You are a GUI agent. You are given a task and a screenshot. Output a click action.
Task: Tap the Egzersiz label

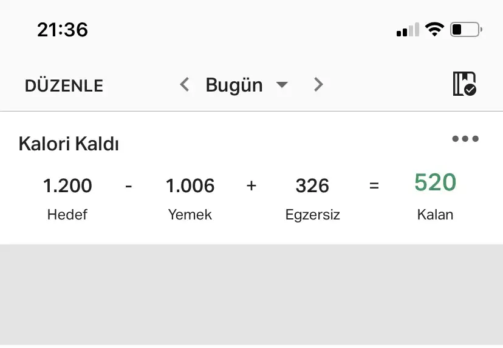click(312, 215)
